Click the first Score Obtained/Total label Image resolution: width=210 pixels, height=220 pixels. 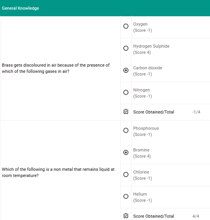(154, 112)
